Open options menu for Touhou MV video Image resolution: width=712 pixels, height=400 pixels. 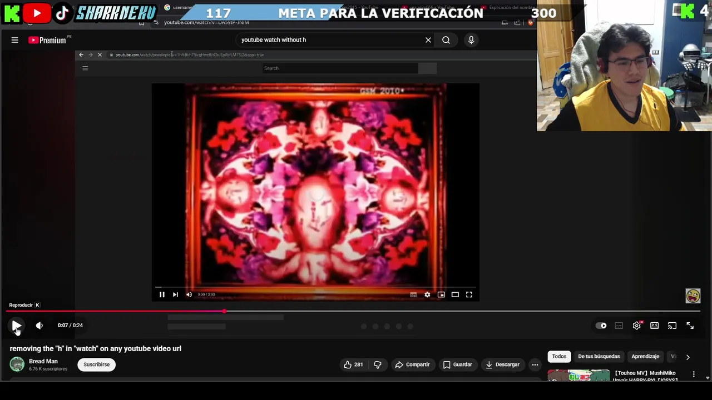[x=694, y=374]
